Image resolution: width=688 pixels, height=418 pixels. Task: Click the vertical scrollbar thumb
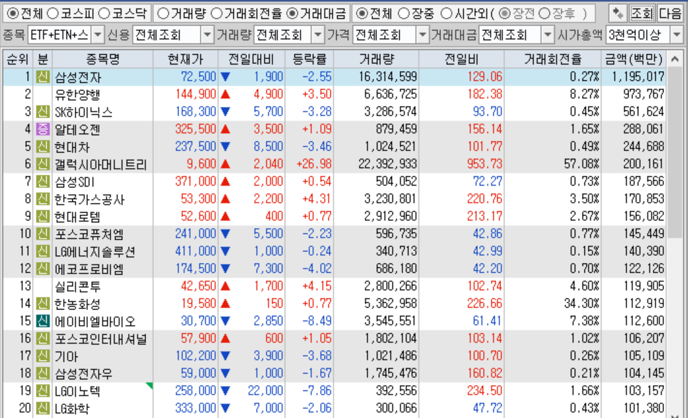pos(675,152)
